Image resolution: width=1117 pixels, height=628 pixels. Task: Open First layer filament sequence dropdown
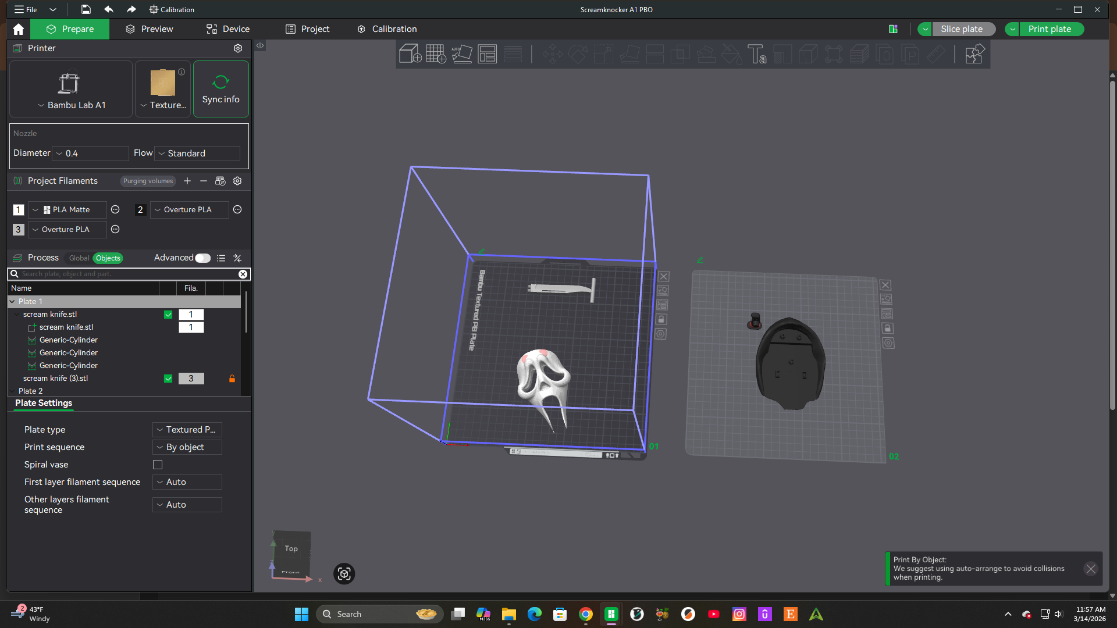click(x=187, y=482)
